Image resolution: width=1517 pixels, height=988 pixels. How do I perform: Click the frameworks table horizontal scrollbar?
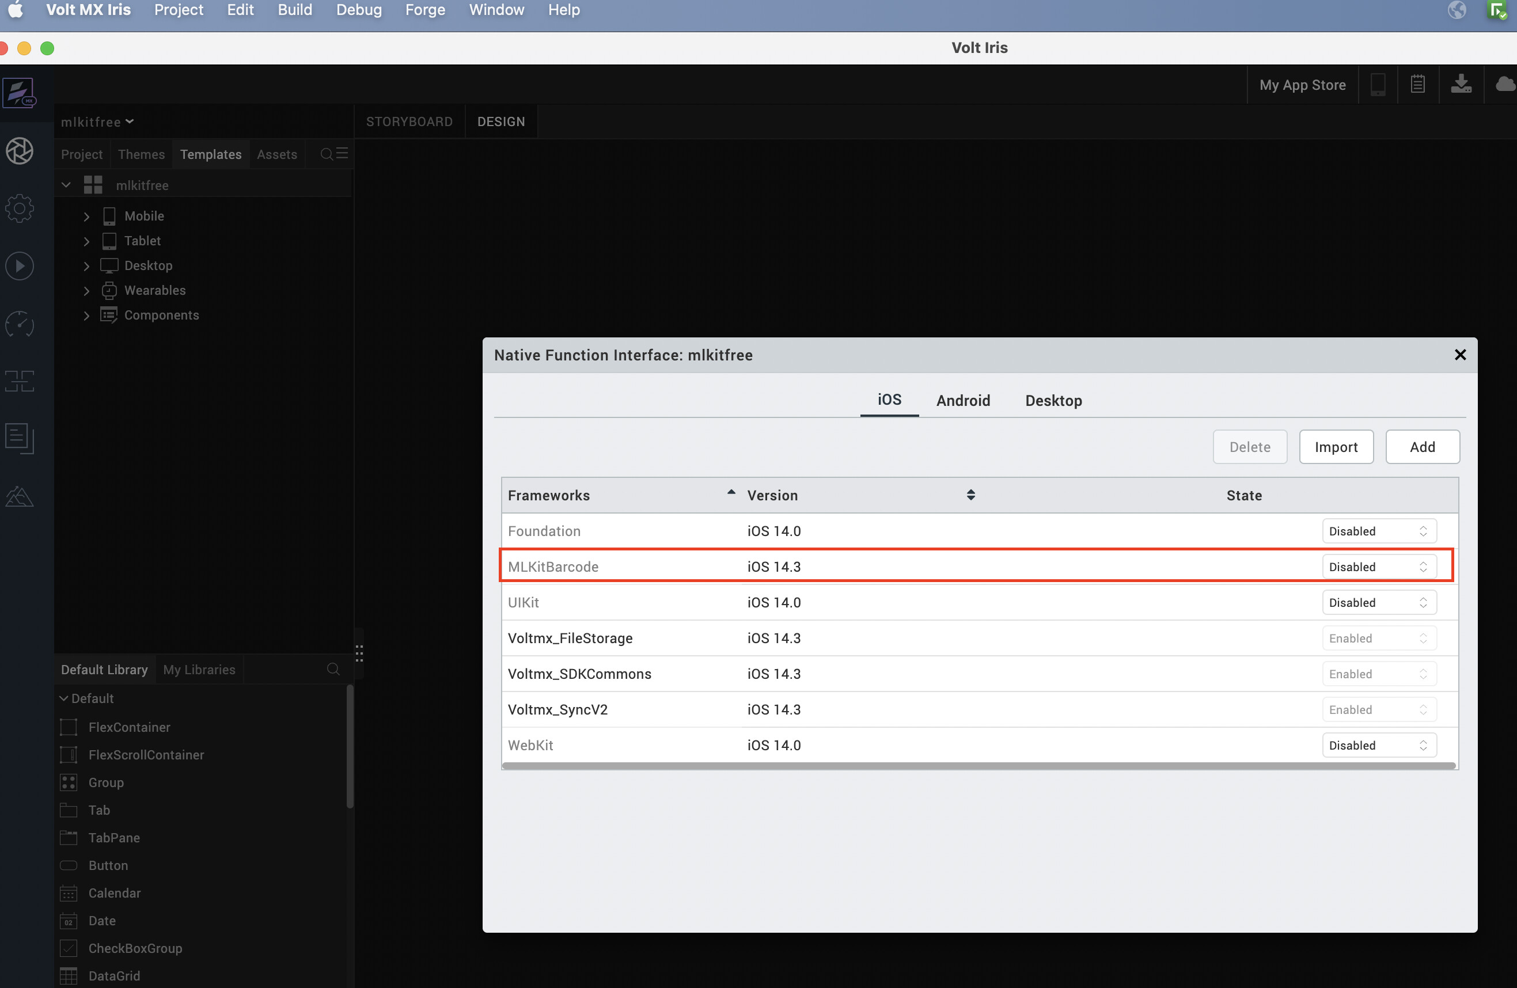(979, 766)
